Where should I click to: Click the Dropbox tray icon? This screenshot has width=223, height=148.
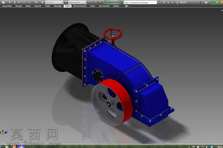click(212, 147)
